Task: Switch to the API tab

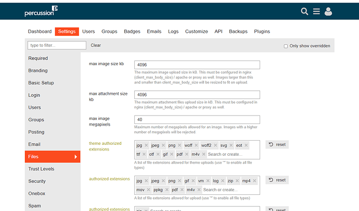Action: pyautogui.click(x=219, y=31)
